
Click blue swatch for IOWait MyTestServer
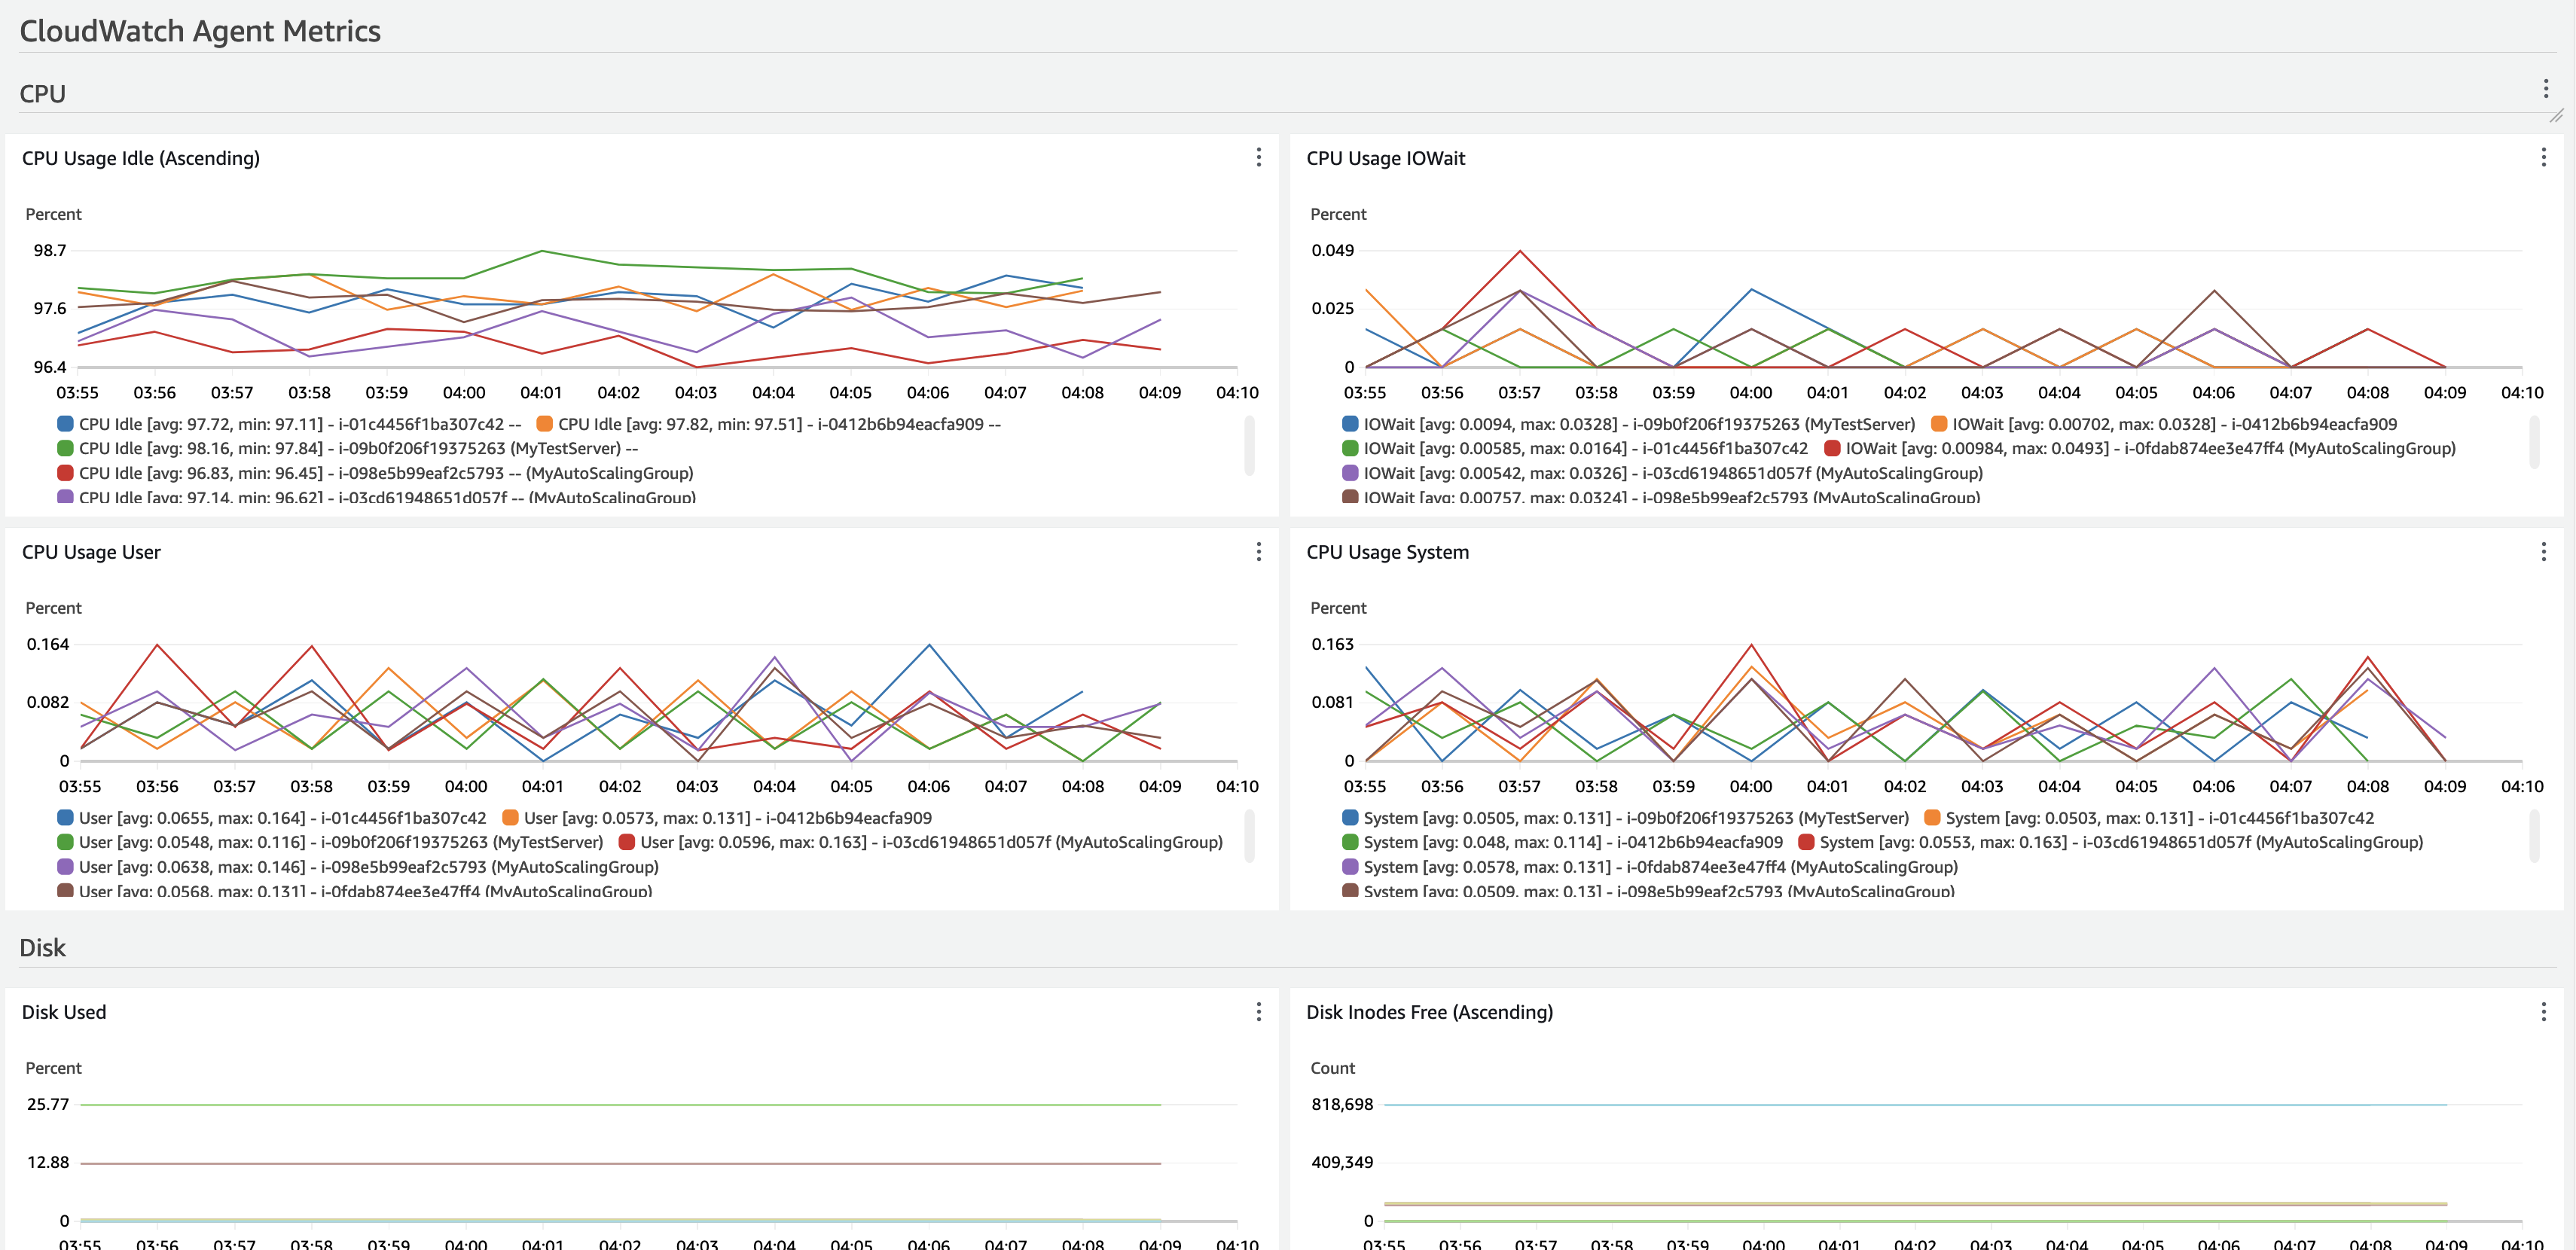1350,424
